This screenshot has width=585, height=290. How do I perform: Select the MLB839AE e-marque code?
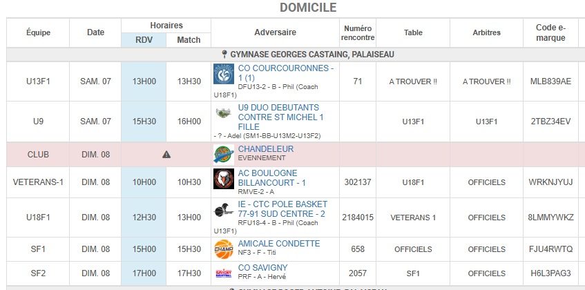coord(550,81)
